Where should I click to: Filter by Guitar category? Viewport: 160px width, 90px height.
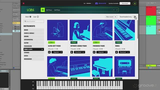click(34, 43)
